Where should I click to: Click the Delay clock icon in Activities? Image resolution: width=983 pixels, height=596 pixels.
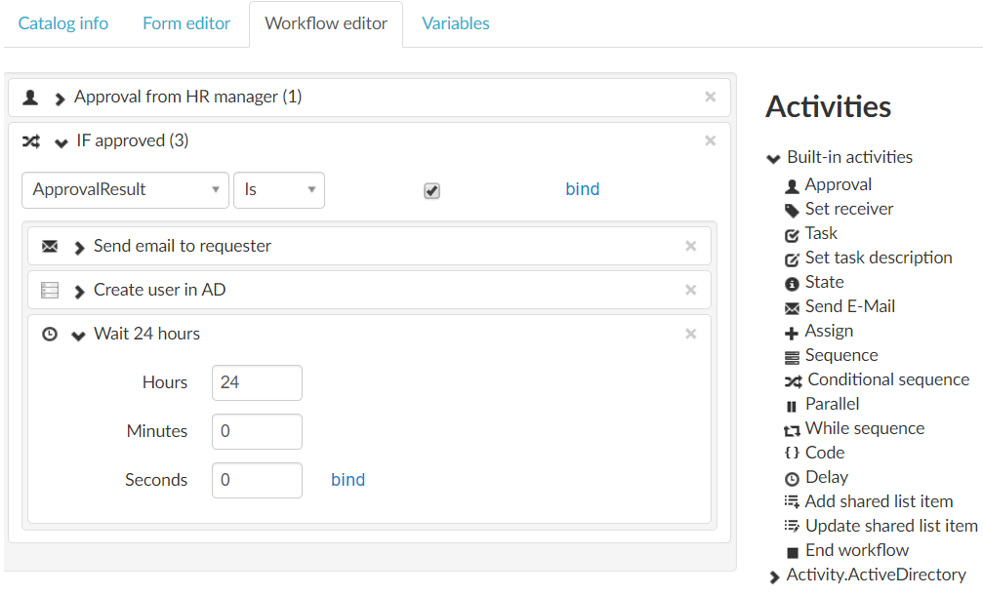pos(792,478)
